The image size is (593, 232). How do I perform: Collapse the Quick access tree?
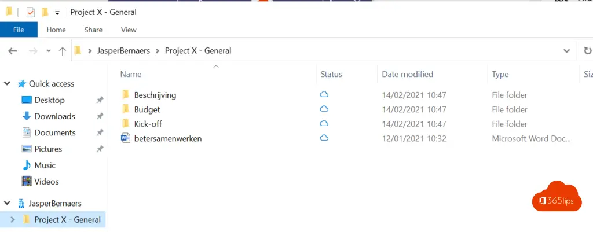click(x=8, y=84)
